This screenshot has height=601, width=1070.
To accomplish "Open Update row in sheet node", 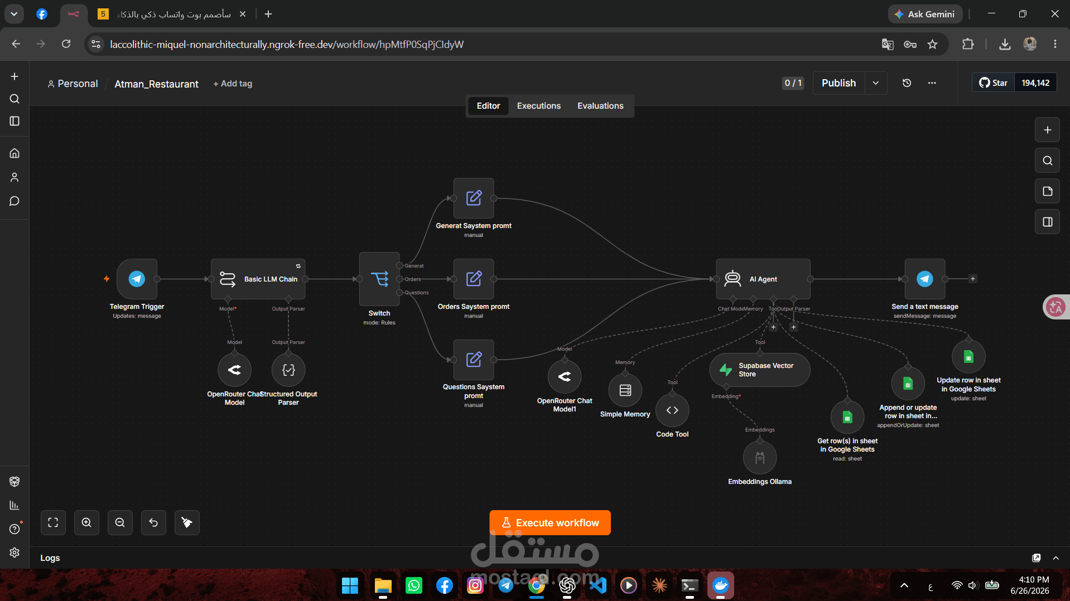I will [x=968, y=356].
